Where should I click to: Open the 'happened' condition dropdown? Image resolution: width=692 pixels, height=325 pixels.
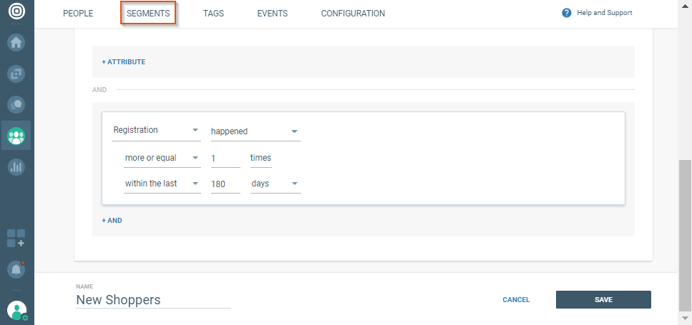point(254,131)
